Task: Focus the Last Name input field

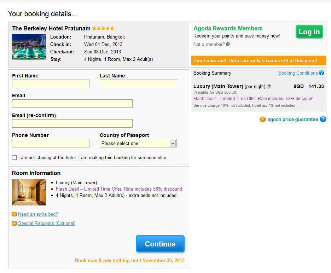Action: 138,84
